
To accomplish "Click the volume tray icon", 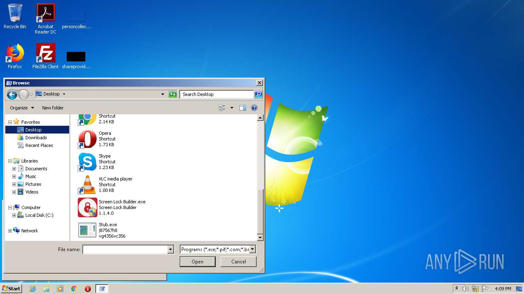I will point(465,289).
